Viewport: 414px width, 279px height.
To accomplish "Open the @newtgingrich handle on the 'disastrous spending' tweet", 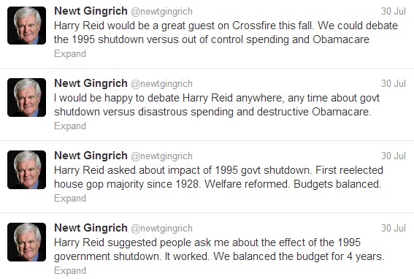I will [x=161, y=84].
